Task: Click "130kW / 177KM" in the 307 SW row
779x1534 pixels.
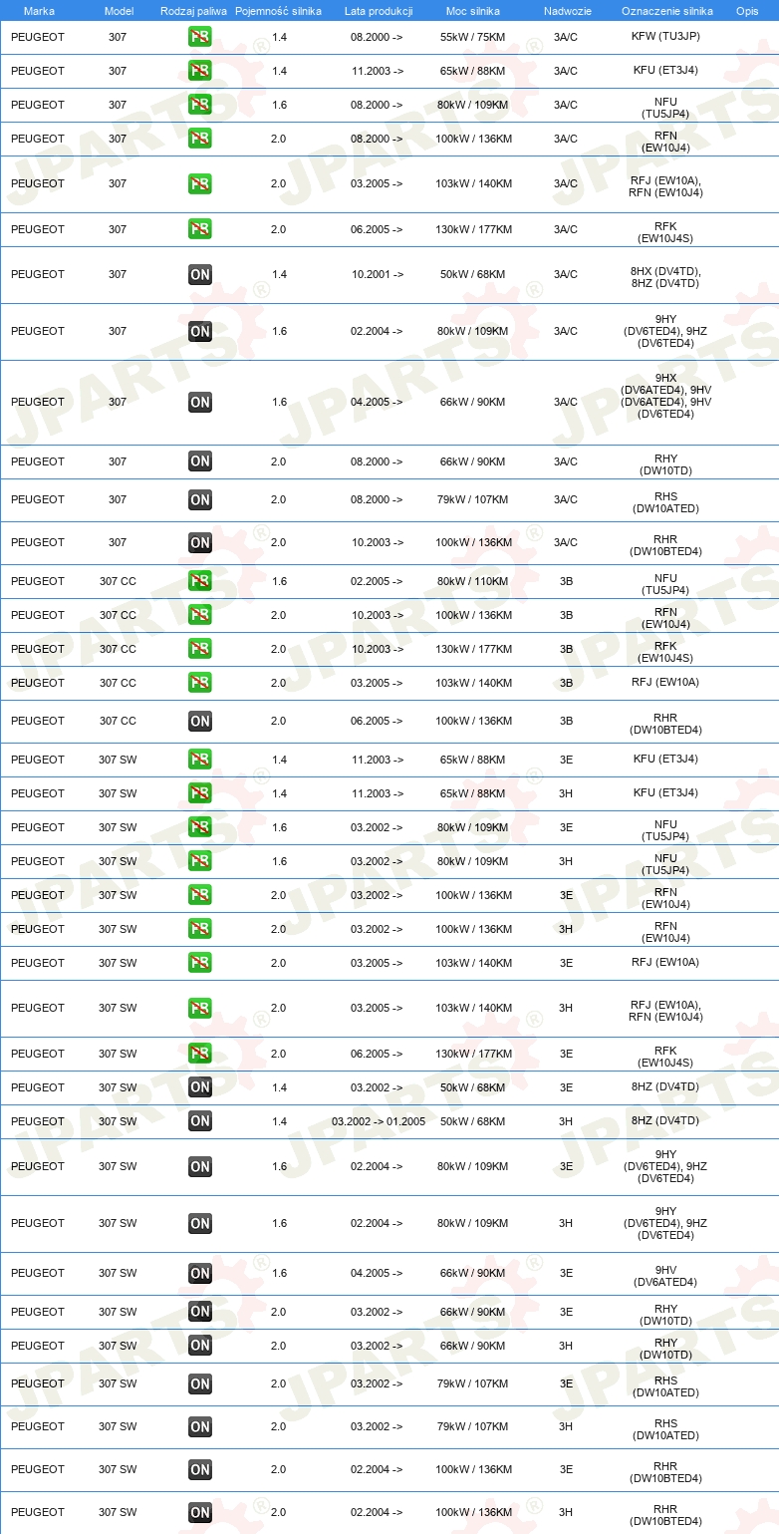Action: click(473, 1054)
